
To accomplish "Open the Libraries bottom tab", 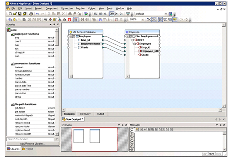I will (x=13, y=149).
